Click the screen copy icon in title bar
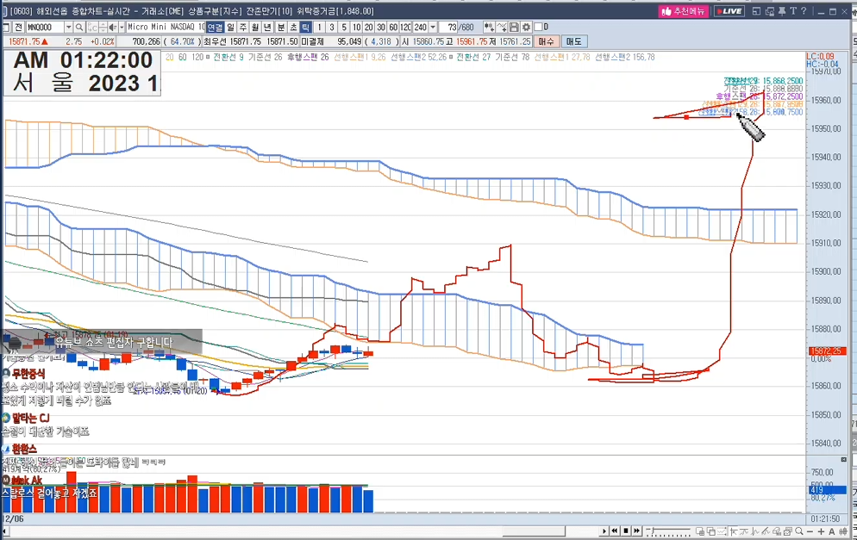The height and width of the screenshot is (540, 857). point(770,11)
